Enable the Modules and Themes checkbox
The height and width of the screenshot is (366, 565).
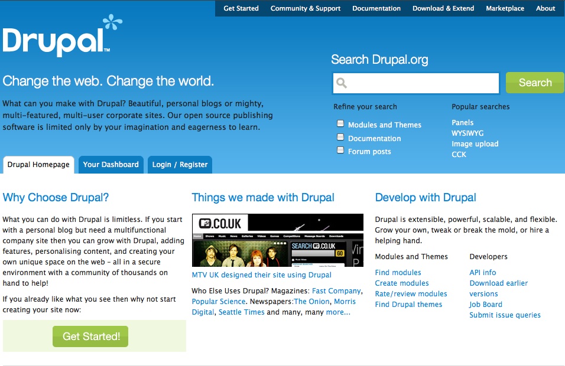(x=340, y=124)
